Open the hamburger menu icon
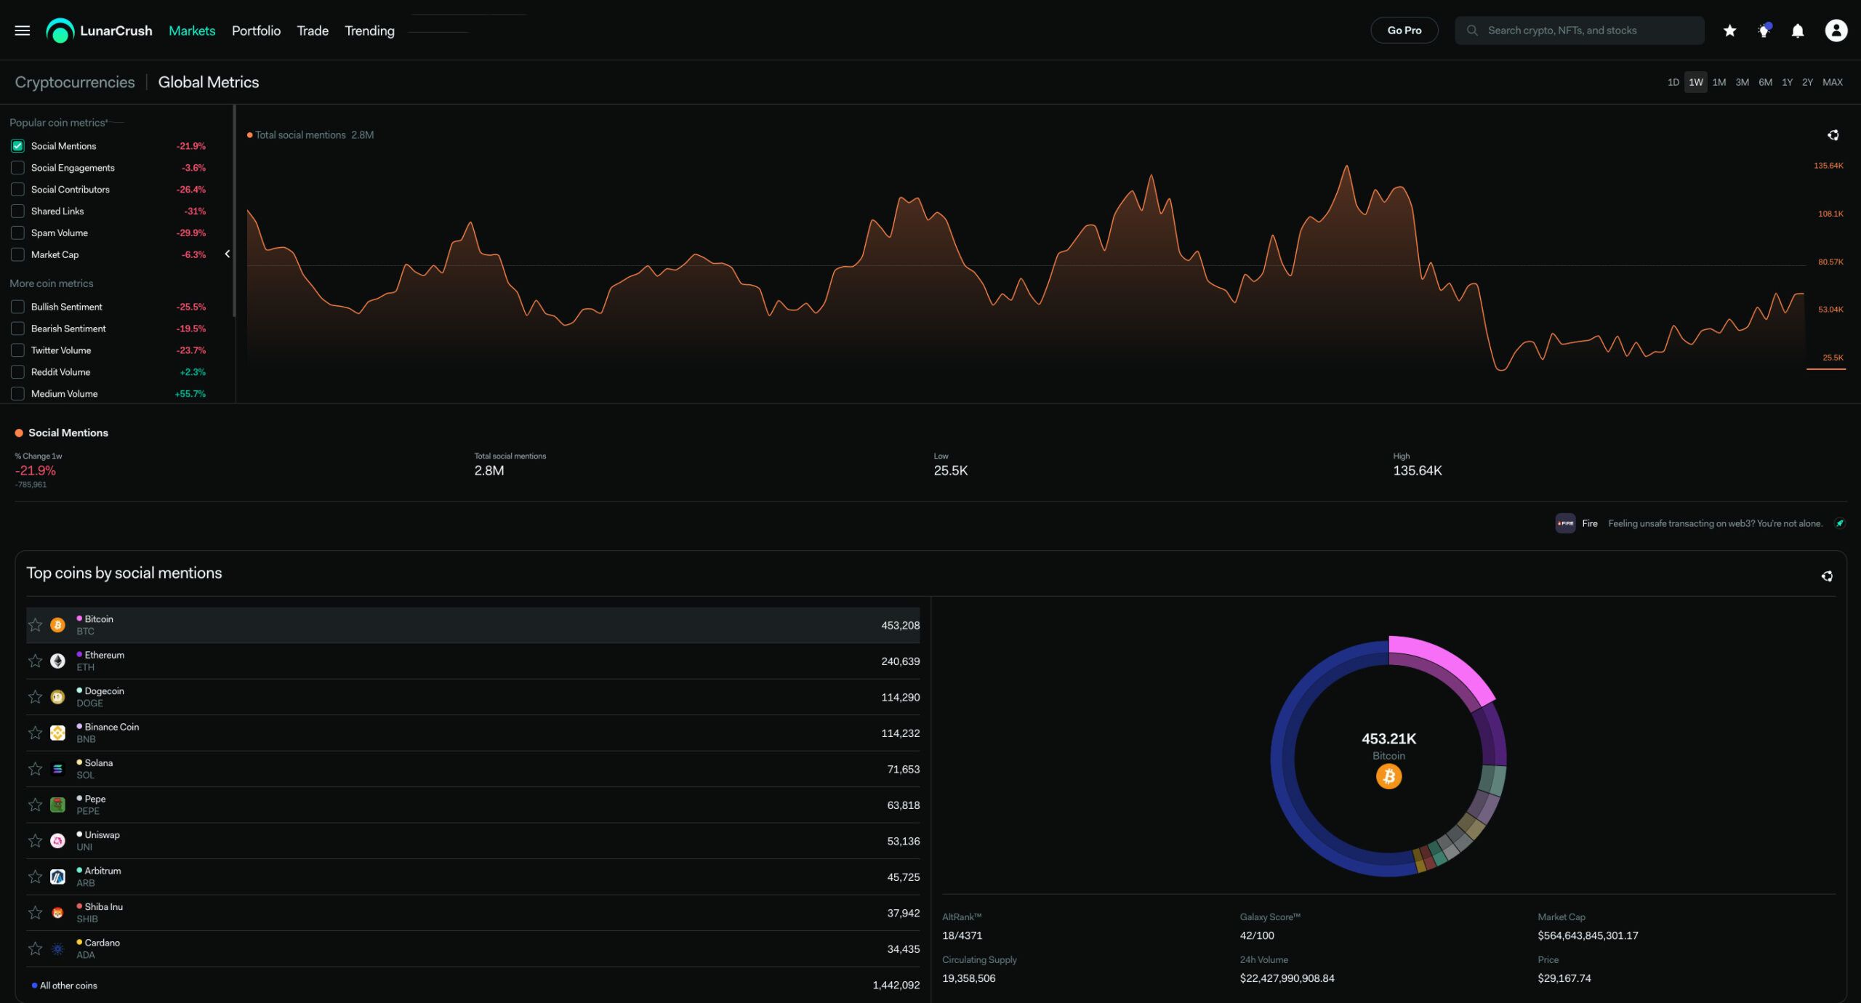Viewport: 1861px width, 1003px height. click(x=23, y=31)
